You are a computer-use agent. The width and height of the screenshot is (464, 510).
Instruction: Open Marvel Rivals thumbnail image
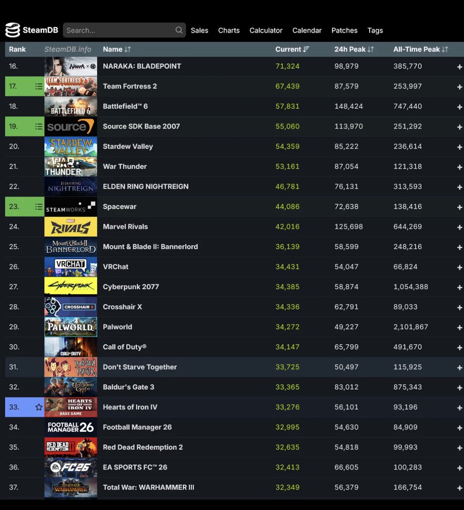(x=71, y=227)
